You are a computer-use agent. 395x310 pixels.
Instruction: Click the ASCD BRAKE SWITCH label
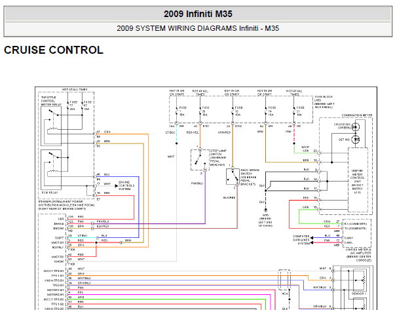point(250,178)
